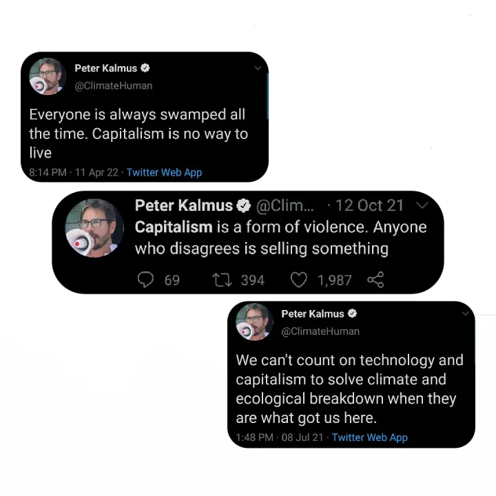
Task: Open the profile avatar on the 'swamped' tweet
Action: click(47, 76)
